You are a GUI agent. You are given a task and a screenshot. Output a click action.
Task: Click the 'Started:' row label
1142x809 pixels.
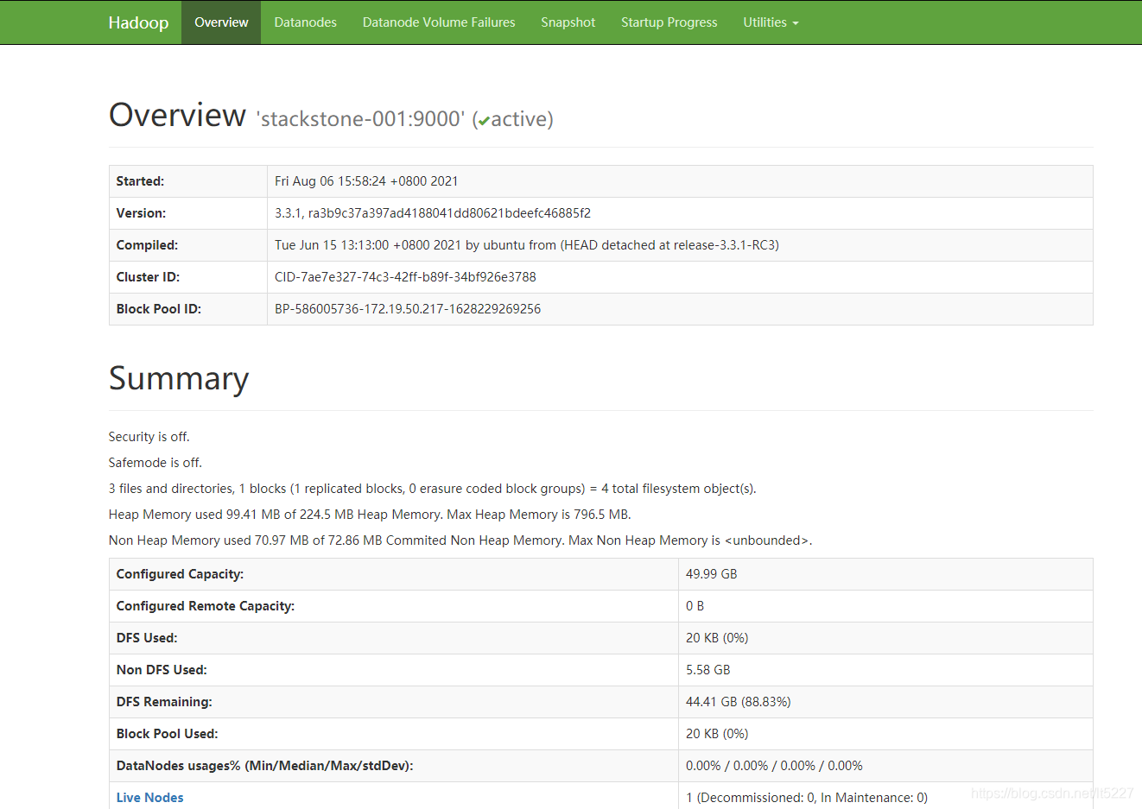point(140,181)
